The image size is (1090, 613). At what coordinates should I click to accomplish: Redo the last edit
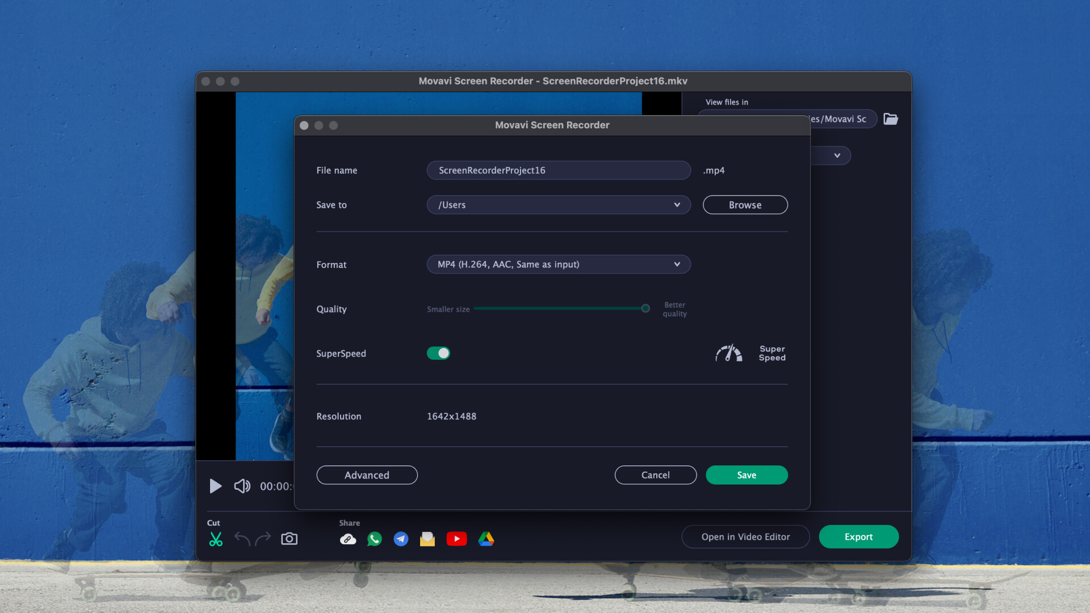(x=263, y=539)
